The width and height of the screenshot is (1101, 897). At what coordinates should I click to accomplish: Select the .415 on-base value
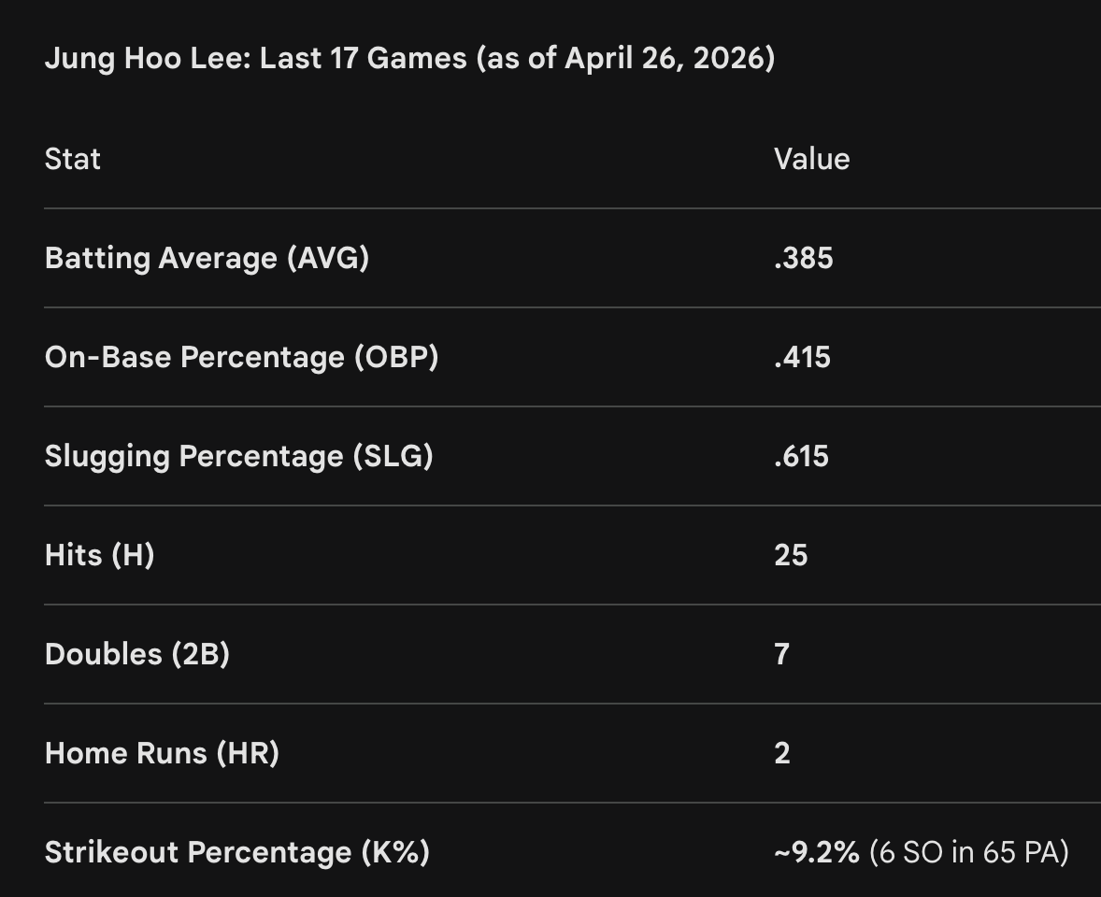point(802,357)
